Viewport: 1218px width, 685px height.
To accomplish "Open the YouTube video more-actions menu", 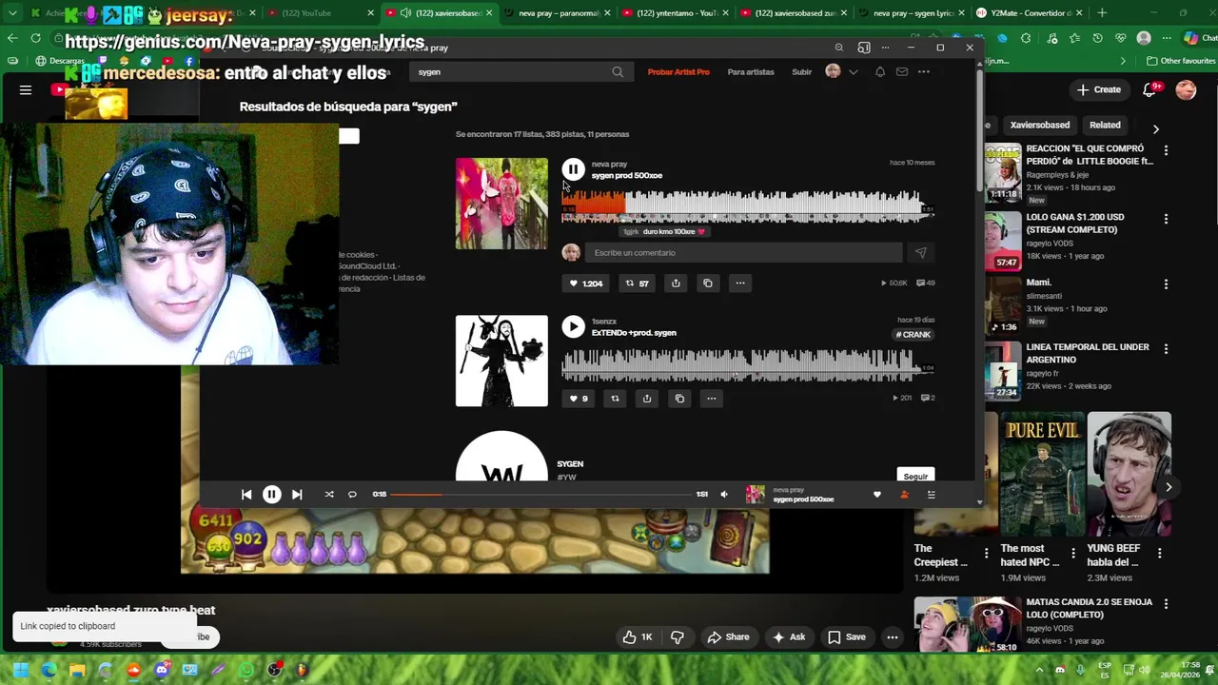I will click(893, 637).
